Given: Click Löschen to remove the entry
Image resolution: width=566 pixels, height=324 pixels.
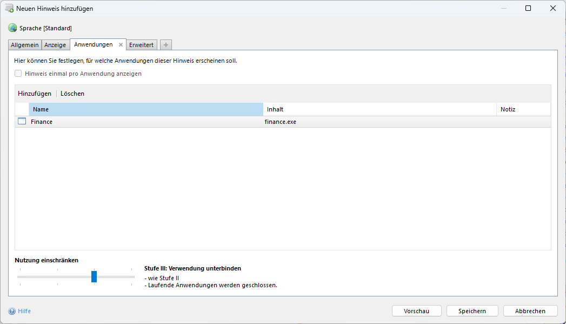Looking at the screenshot, I should tap(72, 94).
